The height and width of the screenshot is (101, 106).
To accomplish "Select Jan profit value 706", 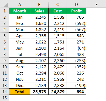I will coord(77,17).
